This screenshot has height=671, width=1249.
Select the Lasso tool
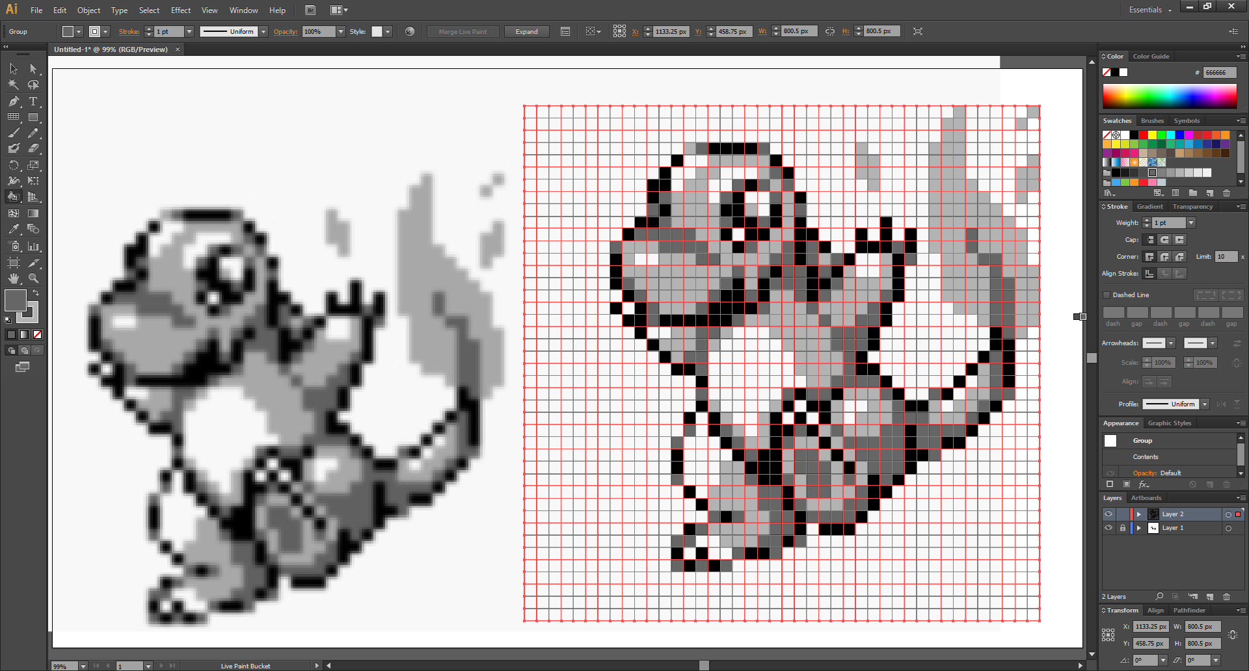(33, 85)
